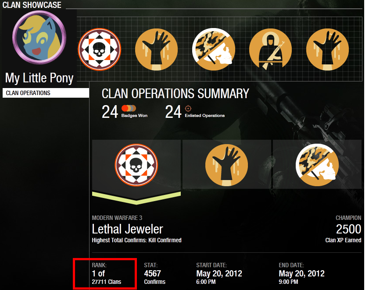369x290 pixels.
Task: Open the camo skull badge tile in the summary
Action: point(317,165)
